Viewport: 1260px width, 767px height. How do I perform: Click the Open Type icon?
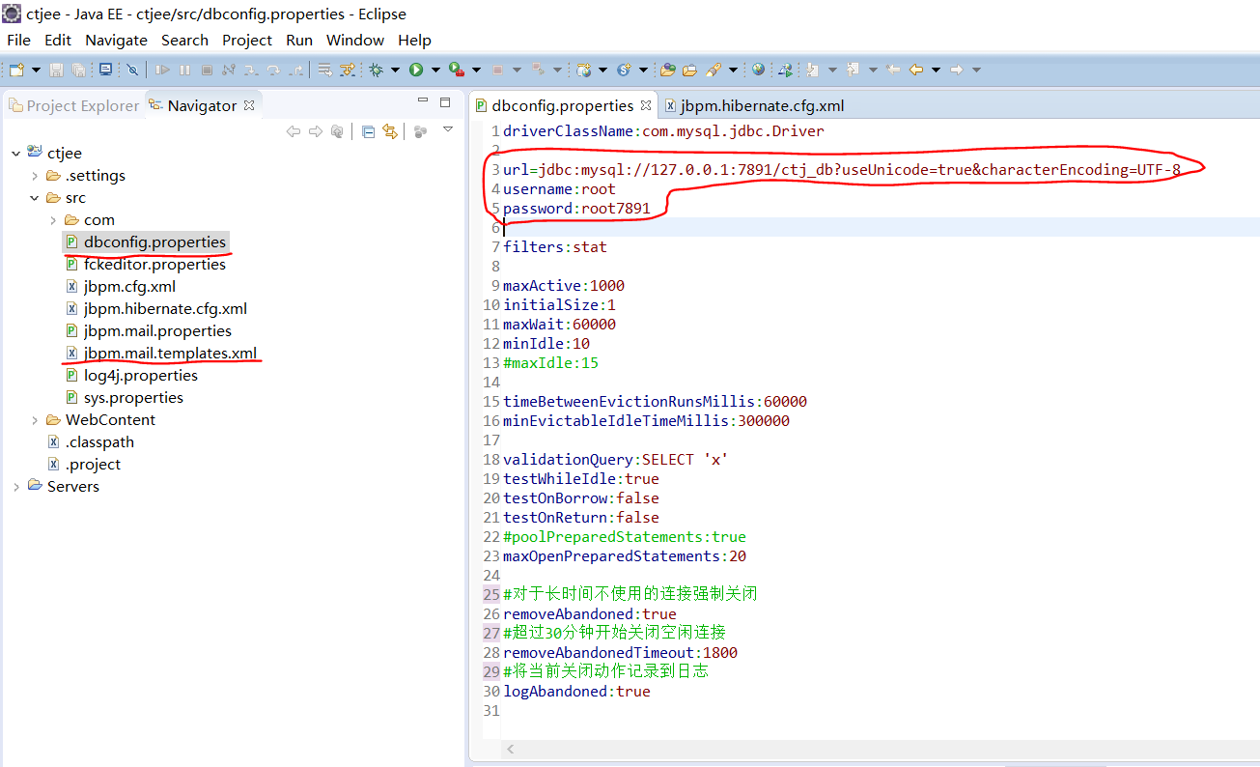667,70
